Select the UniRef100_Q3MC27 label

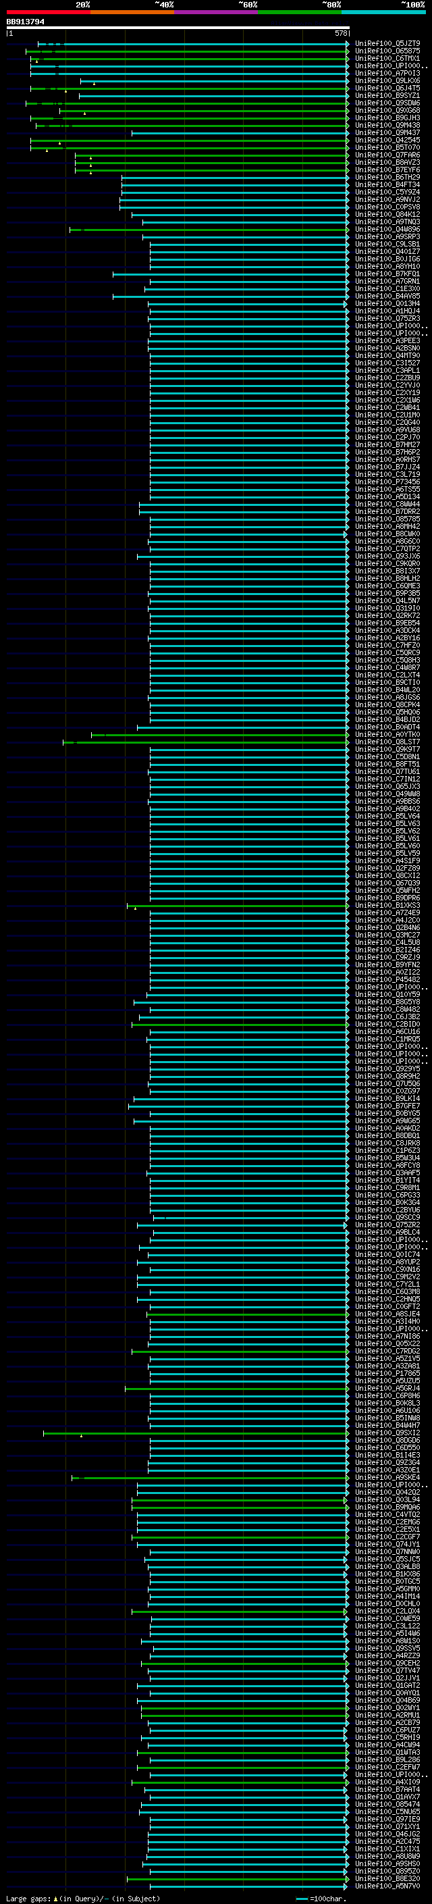(387, 935)
